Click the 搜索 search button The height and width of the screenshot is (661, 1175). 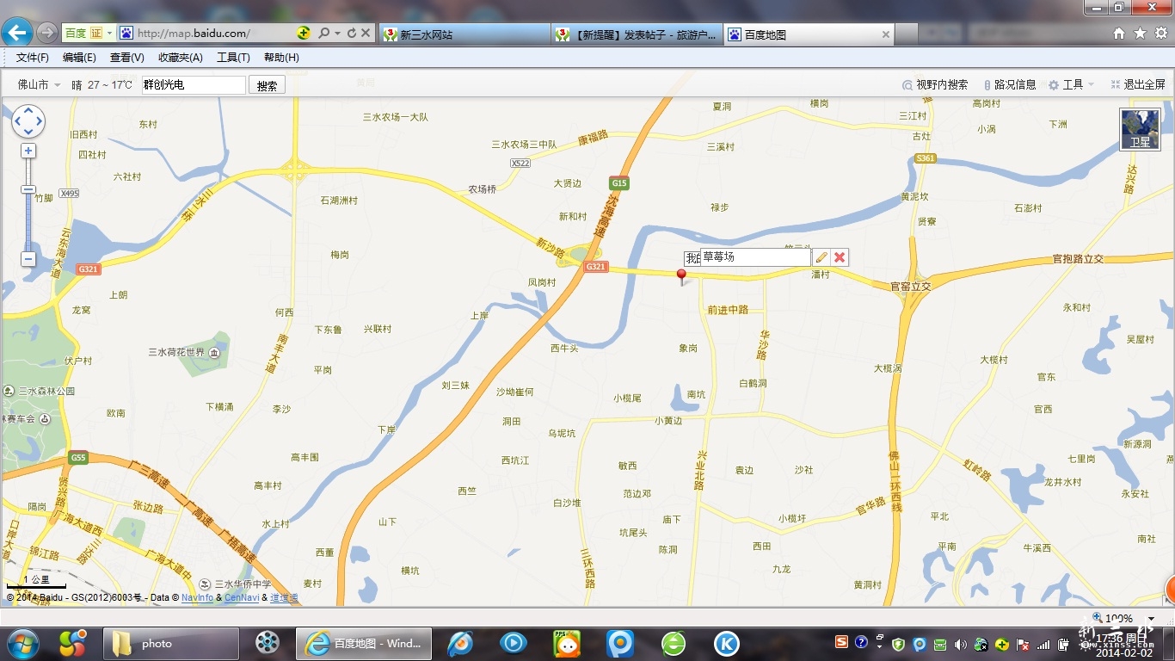[267, 85]
